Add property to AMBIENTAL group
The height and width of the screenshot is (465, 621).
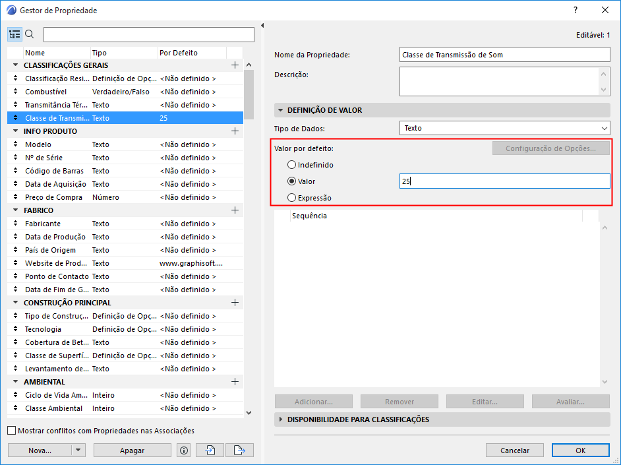pyautogui.click(x=235, y=382)
